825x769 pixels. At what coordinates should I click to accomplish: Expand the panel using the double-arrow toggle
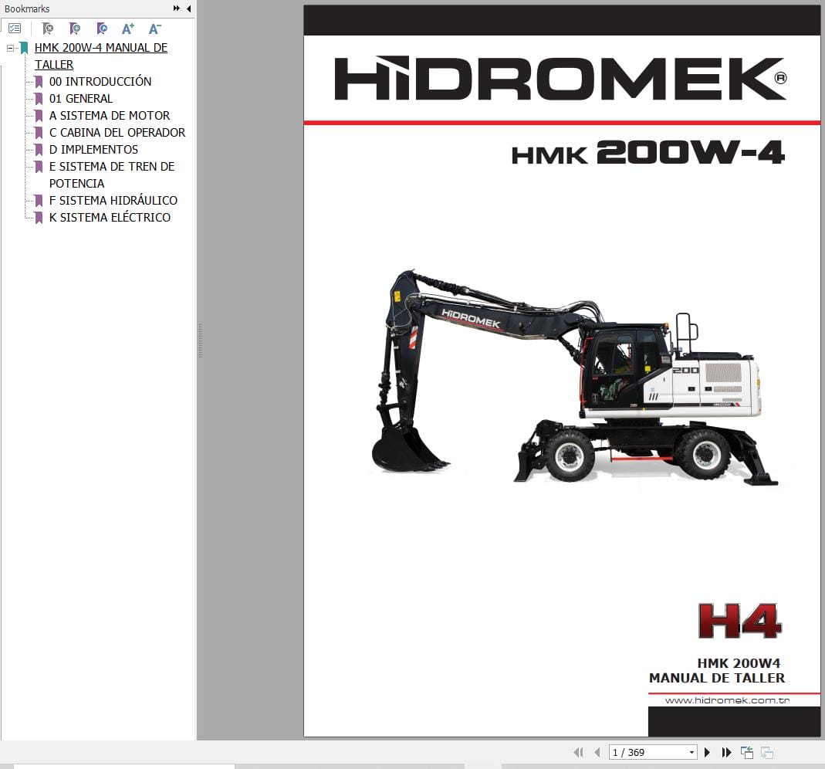click(x=178, y=8)
